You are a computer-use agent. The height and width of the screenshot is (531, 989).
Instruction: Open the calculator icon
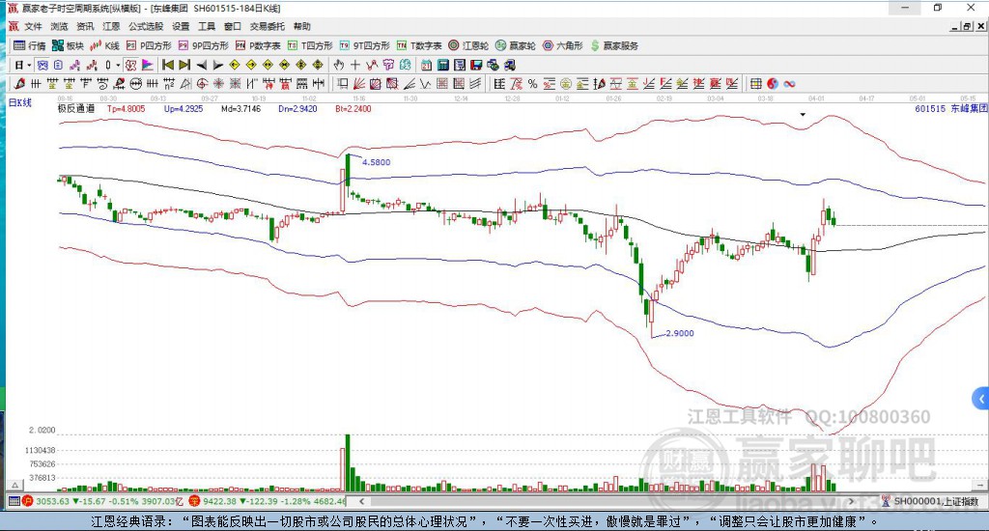pos(442,65)
